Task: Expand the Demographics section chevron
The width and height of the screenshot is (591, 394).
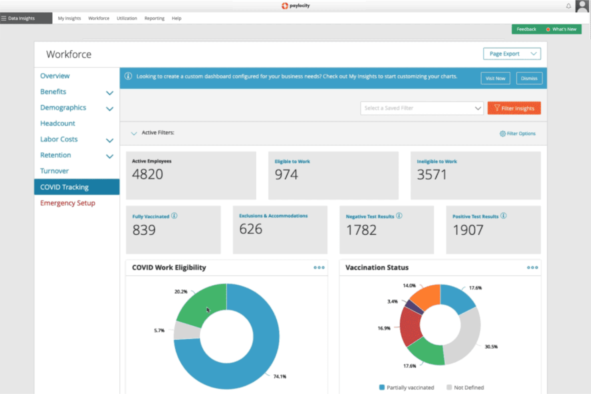Action: (x=109, y=109)
